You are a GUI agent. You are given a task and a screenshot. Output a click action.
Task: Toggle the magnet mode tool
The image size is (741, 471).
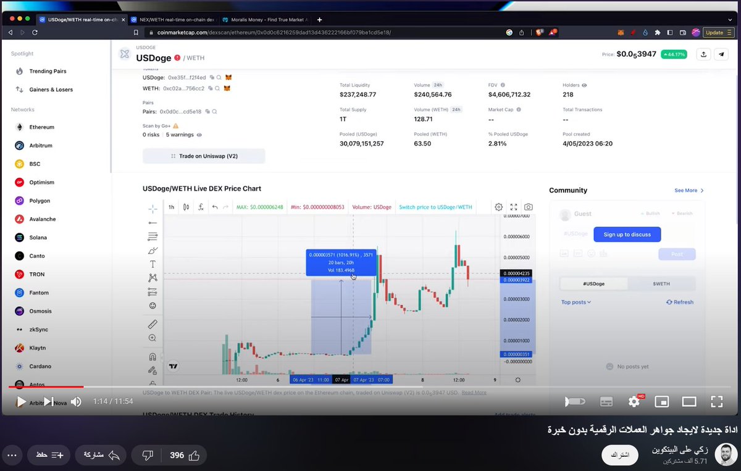point(153,357)
